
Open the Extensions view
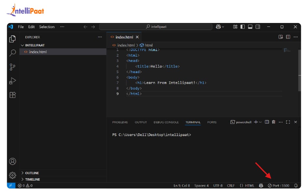[x=13, y=95]
